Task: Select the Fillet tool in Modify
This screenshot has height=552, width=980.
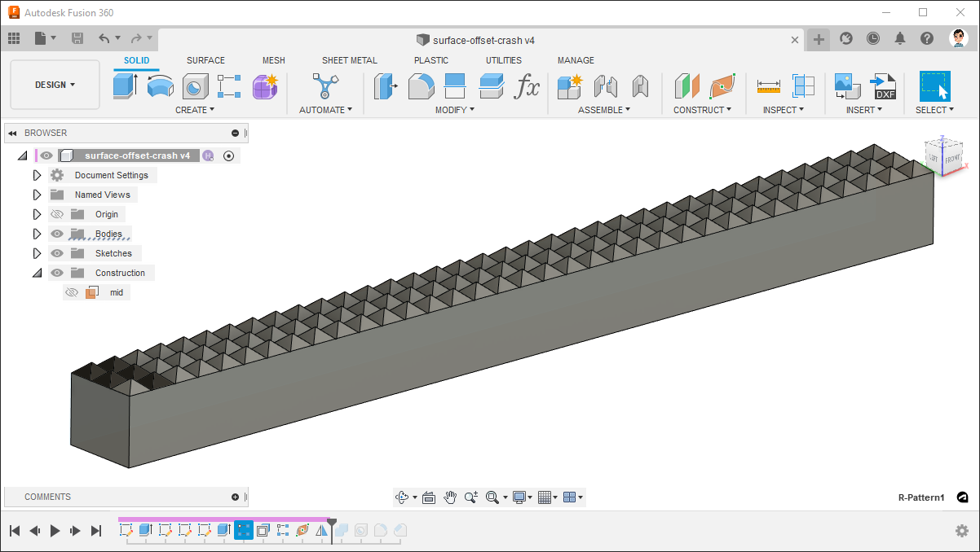Action: click(x=421, y=85)
